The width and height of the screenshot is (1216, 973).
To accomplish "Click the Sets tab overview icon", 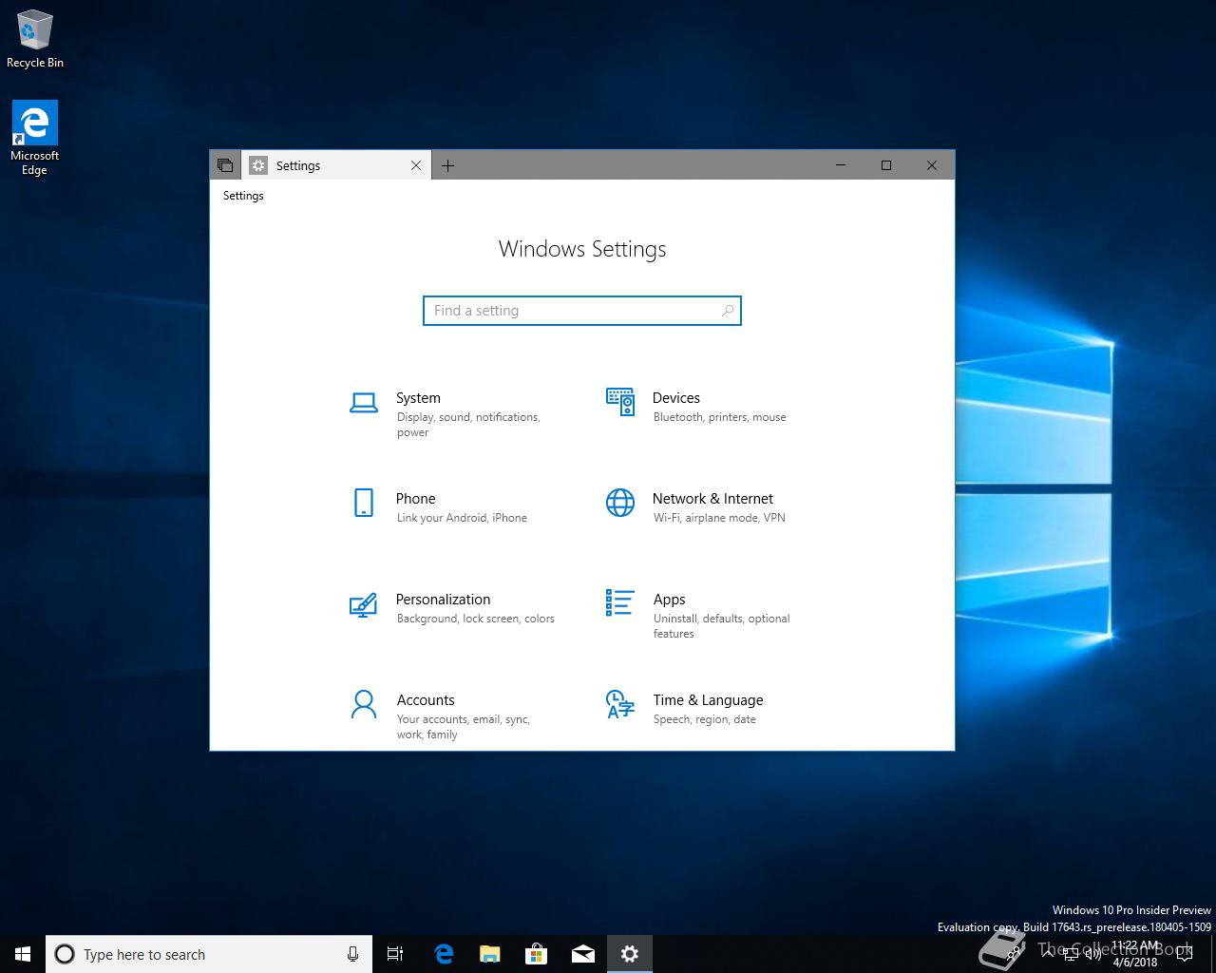I will point(225,165).
